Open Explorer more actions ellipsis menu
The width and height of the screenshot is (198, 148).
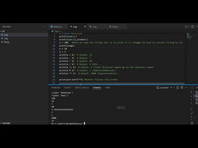(44, 27)
